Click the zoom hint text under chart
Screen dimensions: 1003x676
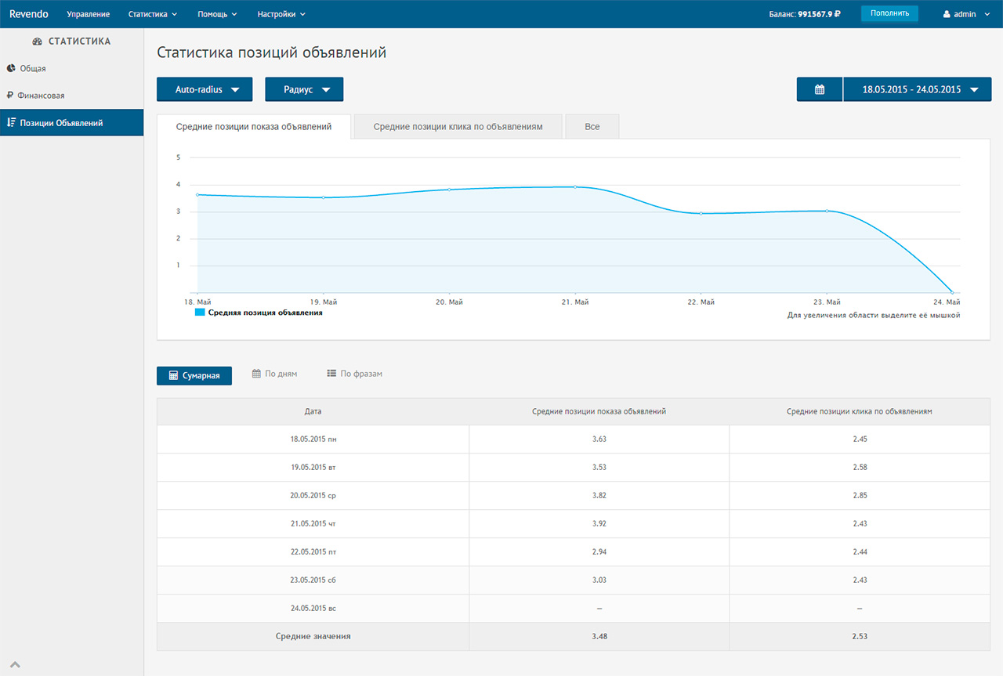[x=874, y=315]
